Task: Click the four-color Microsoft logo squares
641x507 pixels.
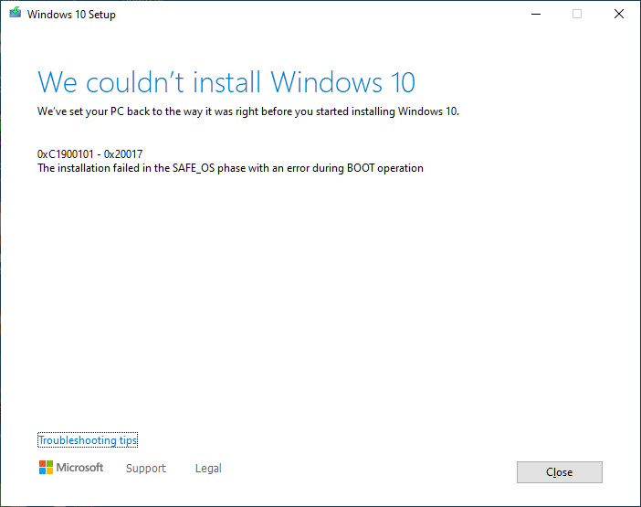Action: click(x=46, y=468)
